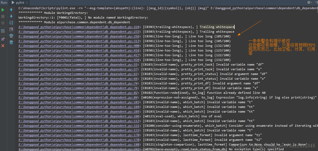Open db_dependent.py:417 link
Image resolution: width=318 pixels, height=151 pixels.
pos(79,55)
